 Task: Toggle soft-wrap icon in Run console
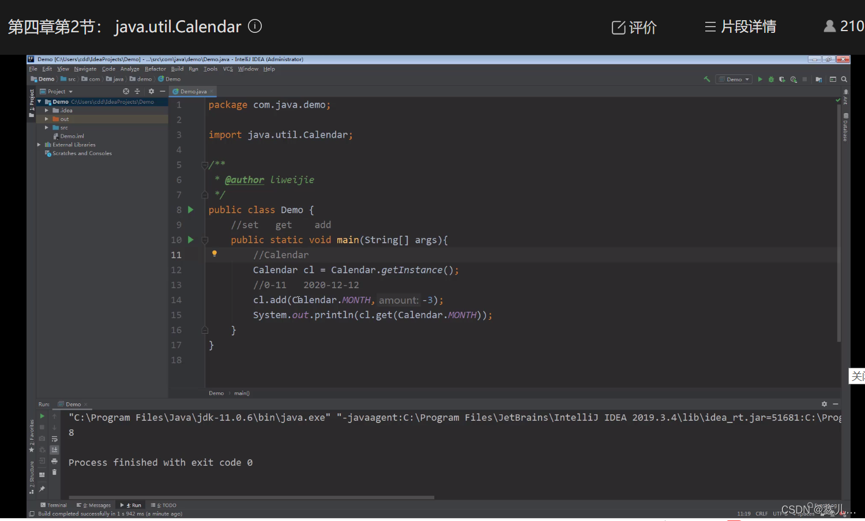point(54,439)
